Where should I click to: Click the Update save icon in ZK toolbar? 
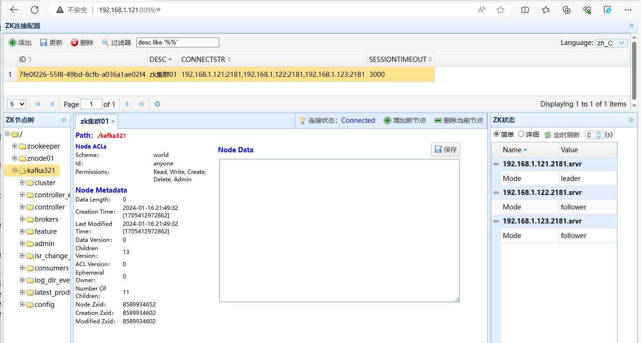pos(44,43)
